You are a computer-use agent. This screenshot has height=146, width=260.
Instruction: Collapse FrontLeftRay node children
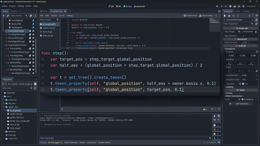point(6,49)
